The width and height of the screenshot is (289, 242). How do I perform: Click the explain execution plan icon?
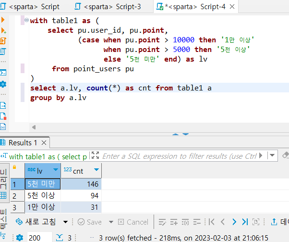(x=3, y=51)
